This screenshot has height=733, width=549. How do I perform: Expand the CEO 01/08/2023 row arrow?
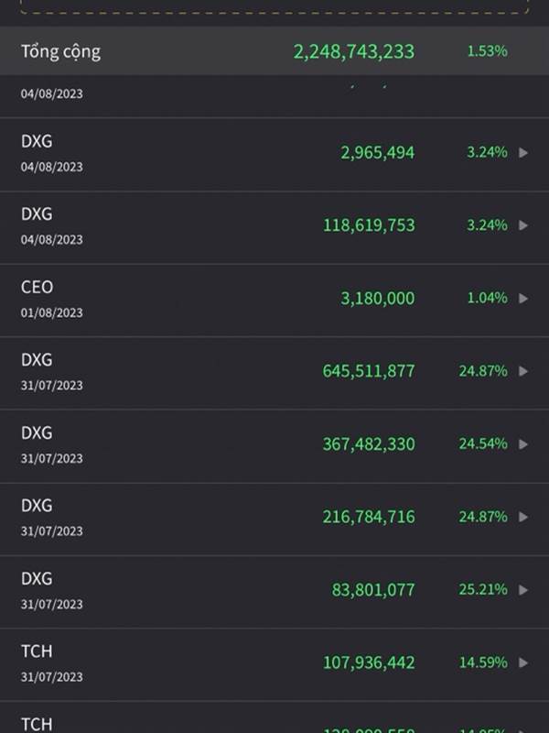523,299
